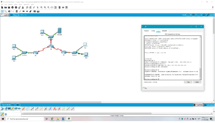The image size is (215, 123).
Task: Open the Config tab in R2 window
Action: click(153, 31)
